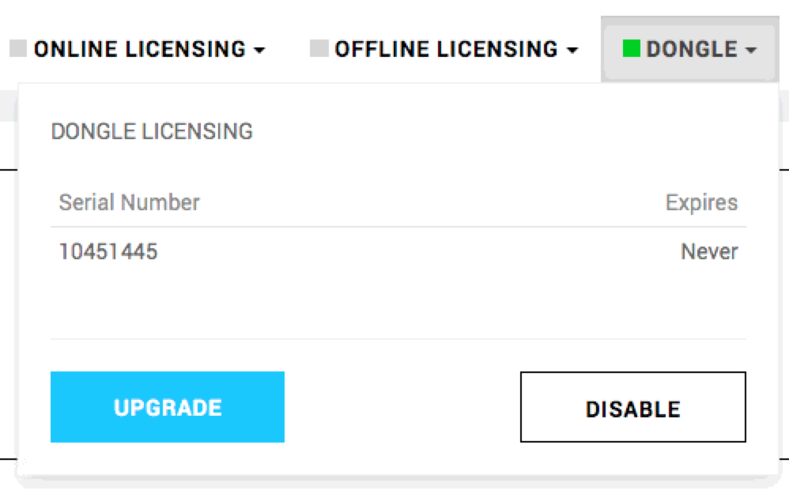
Task: Open the Offline Licensing menu label
Action: click(447, 49)
